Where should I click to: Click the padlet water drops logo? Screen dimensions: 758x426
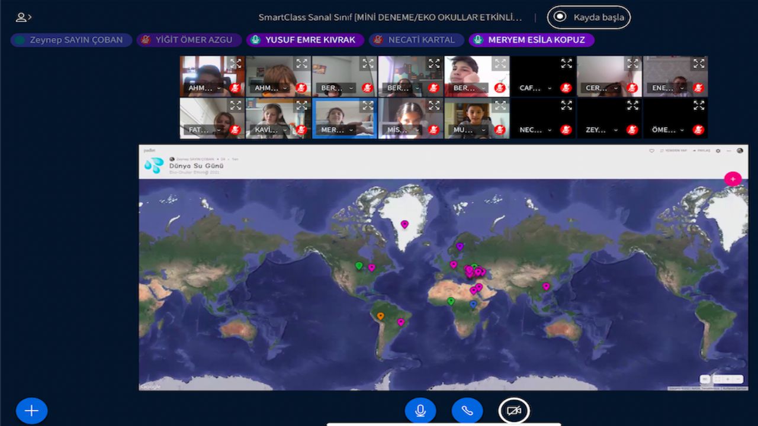point(154,165)
